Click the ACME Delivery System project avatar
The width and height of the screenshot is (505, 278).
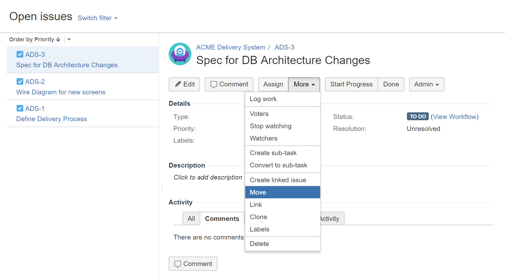(x=180, y=54)
